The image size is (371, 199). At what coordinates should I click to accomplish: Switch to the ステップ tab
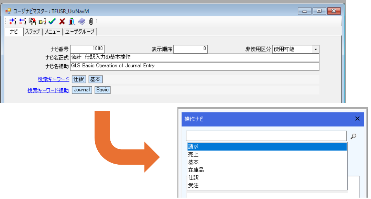(33, 32)
